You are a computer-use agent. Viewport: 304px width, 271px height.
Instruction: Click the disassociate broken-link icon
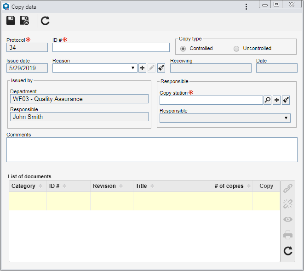click(288, 204)
